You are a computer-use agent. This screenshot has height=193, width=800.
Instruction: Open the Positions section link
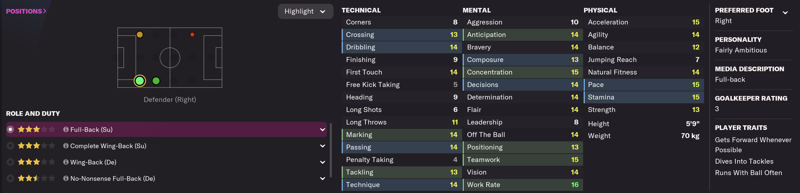(x=26, y=11)
